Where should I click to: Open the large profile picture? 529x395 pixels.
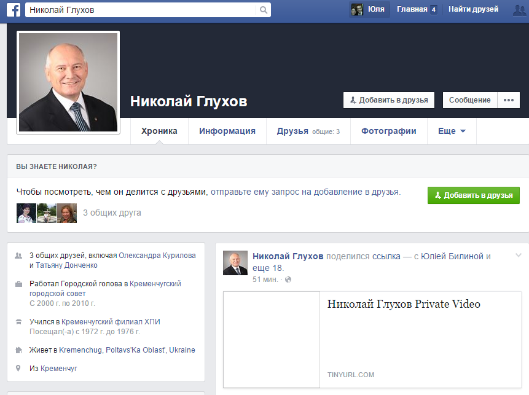click(68, 82)
